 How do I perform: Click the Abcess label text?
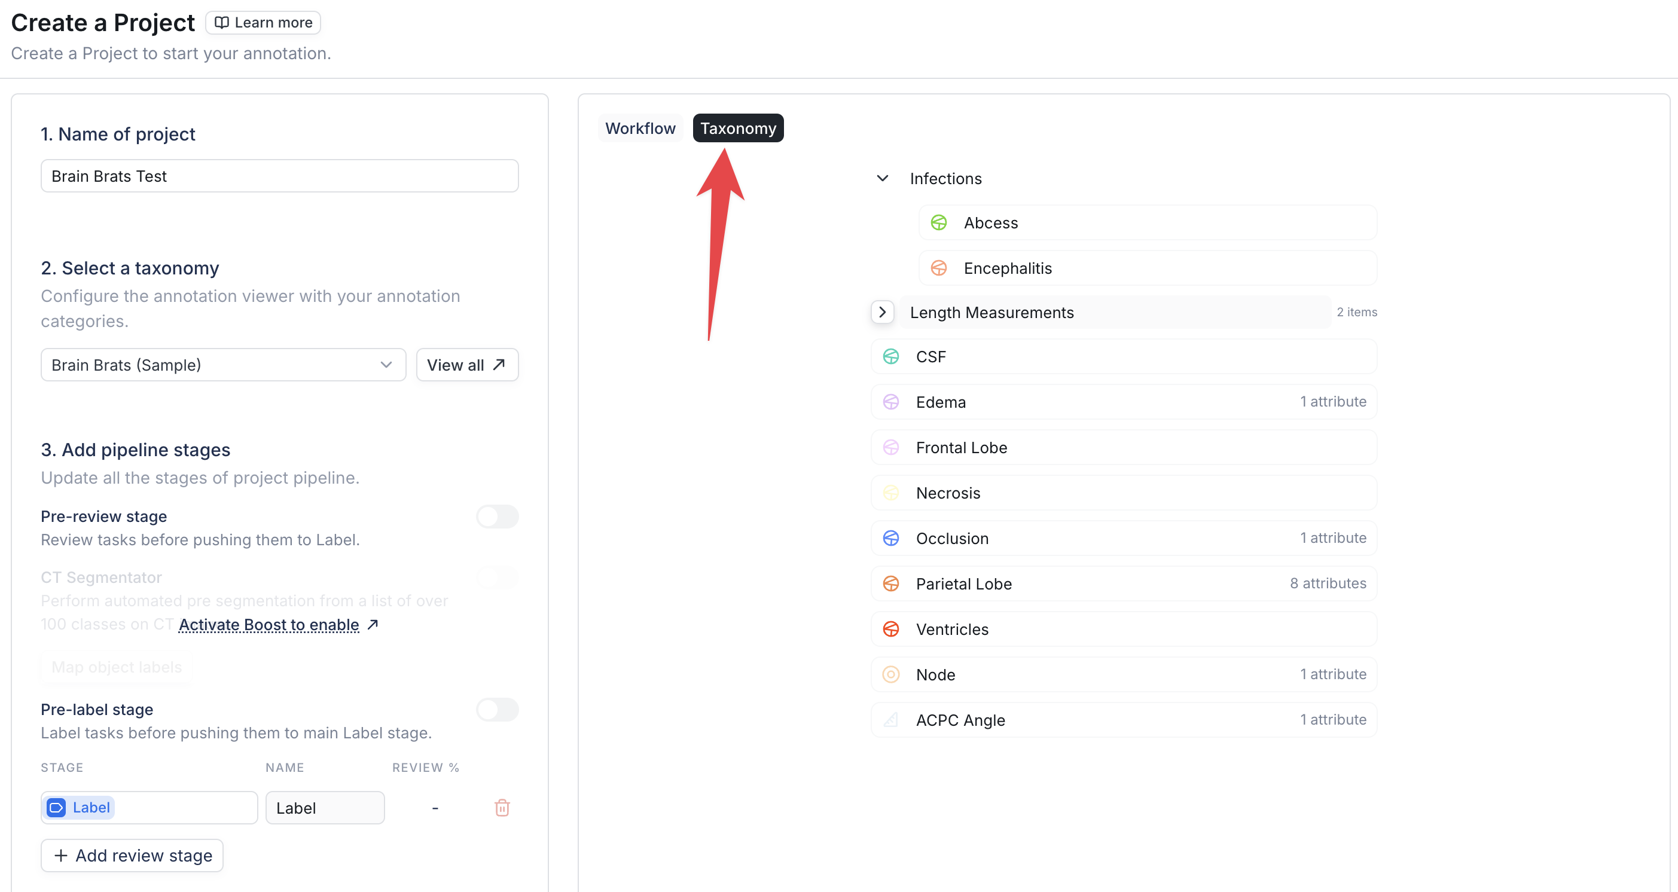990,222
